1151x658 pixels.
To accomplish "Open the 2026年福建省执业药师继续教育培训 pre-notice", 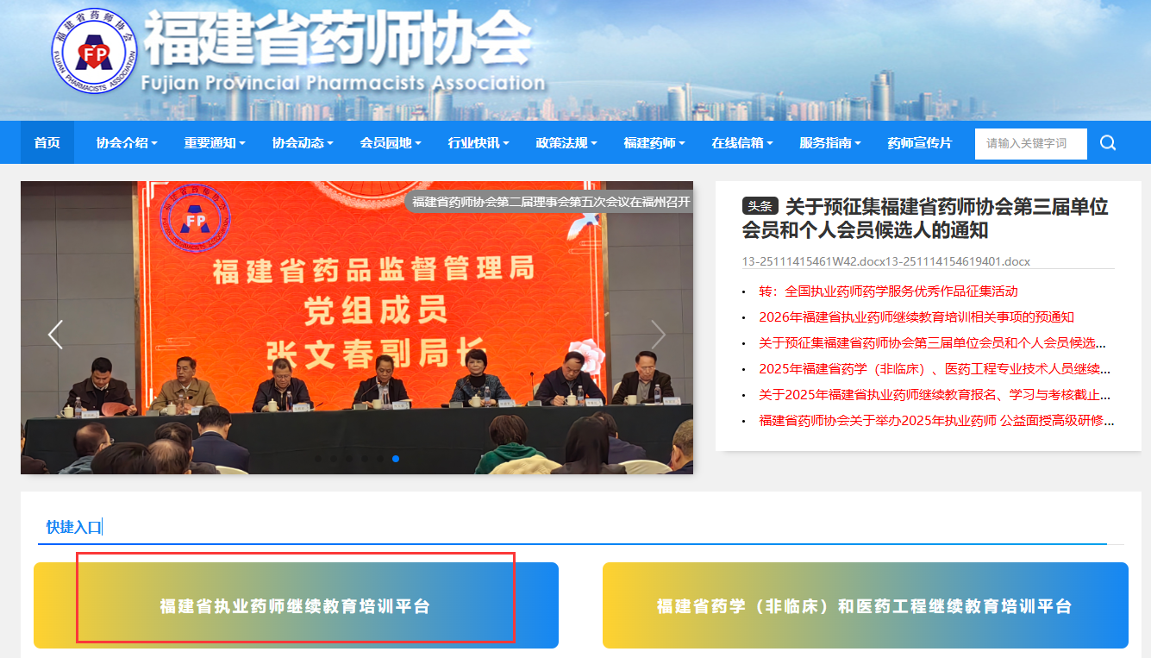I will (916, 317).
